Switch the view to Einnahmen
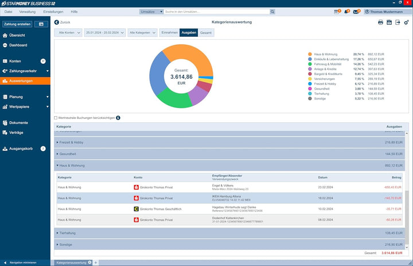Screen dimensions: 413x266 coord(169,32)
